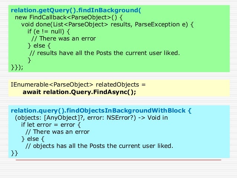Click the relation.getQuery().findInBackground( heading
Image resolution: width=237 pixels, height=178 pixels.
[x=76, y=10]
